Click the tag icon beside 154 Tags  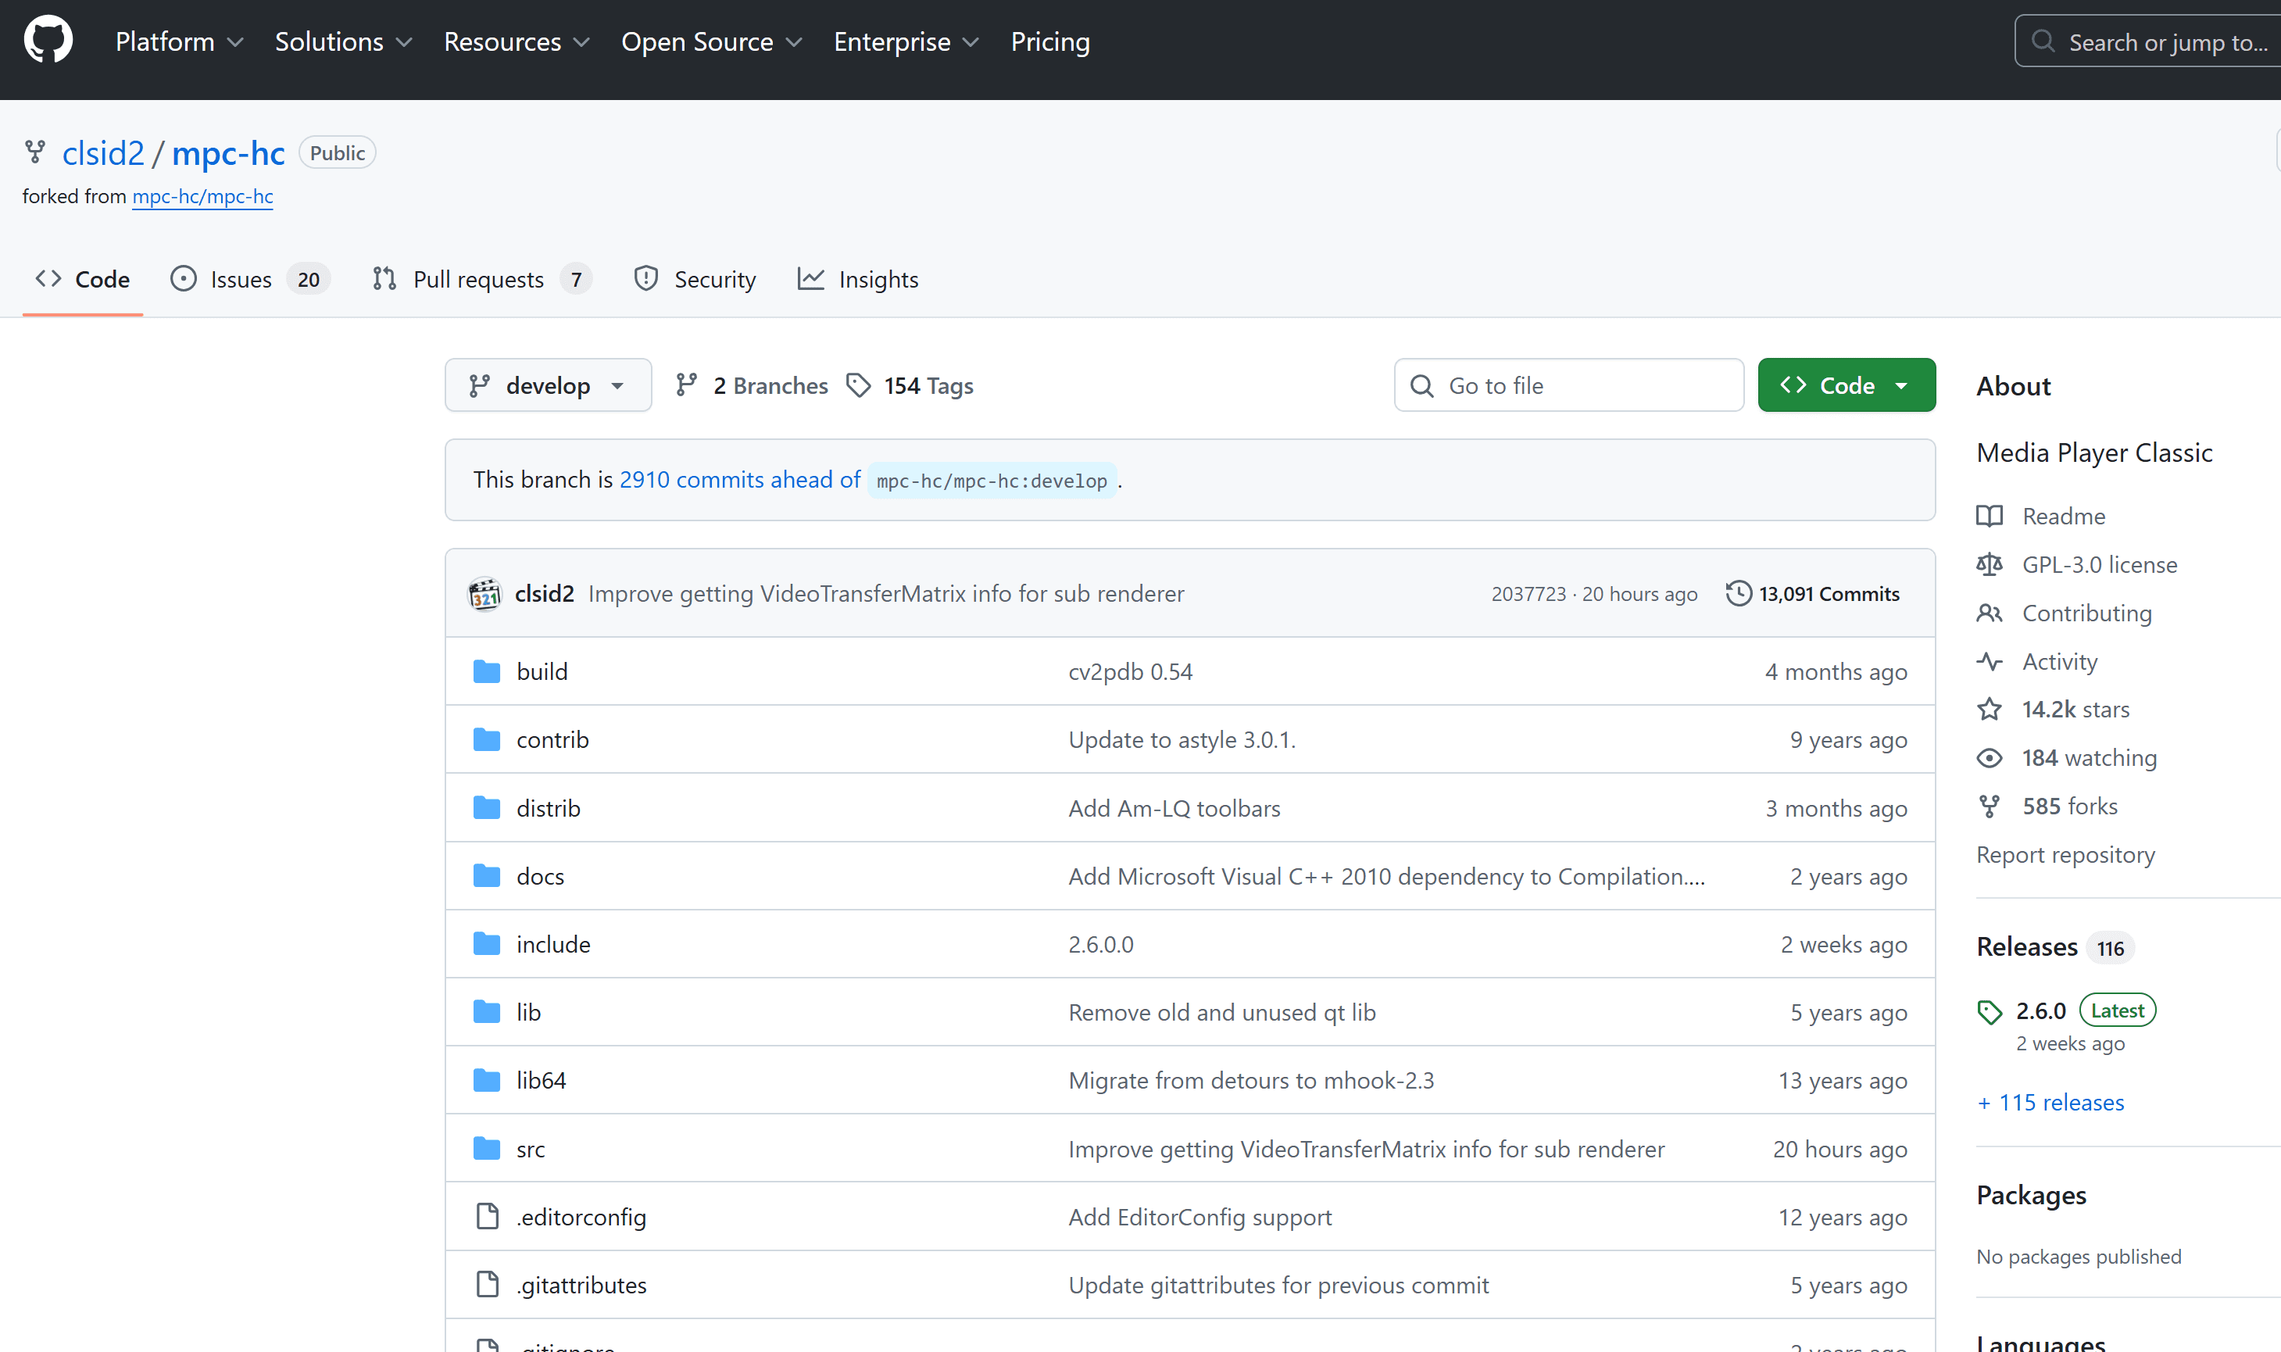[858, 385]
